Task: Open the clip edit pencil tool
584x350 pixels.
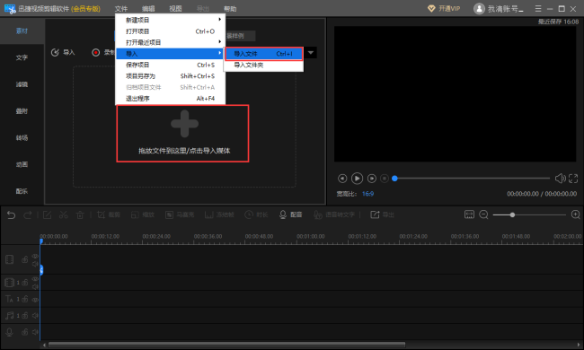Action: [48, 215]
